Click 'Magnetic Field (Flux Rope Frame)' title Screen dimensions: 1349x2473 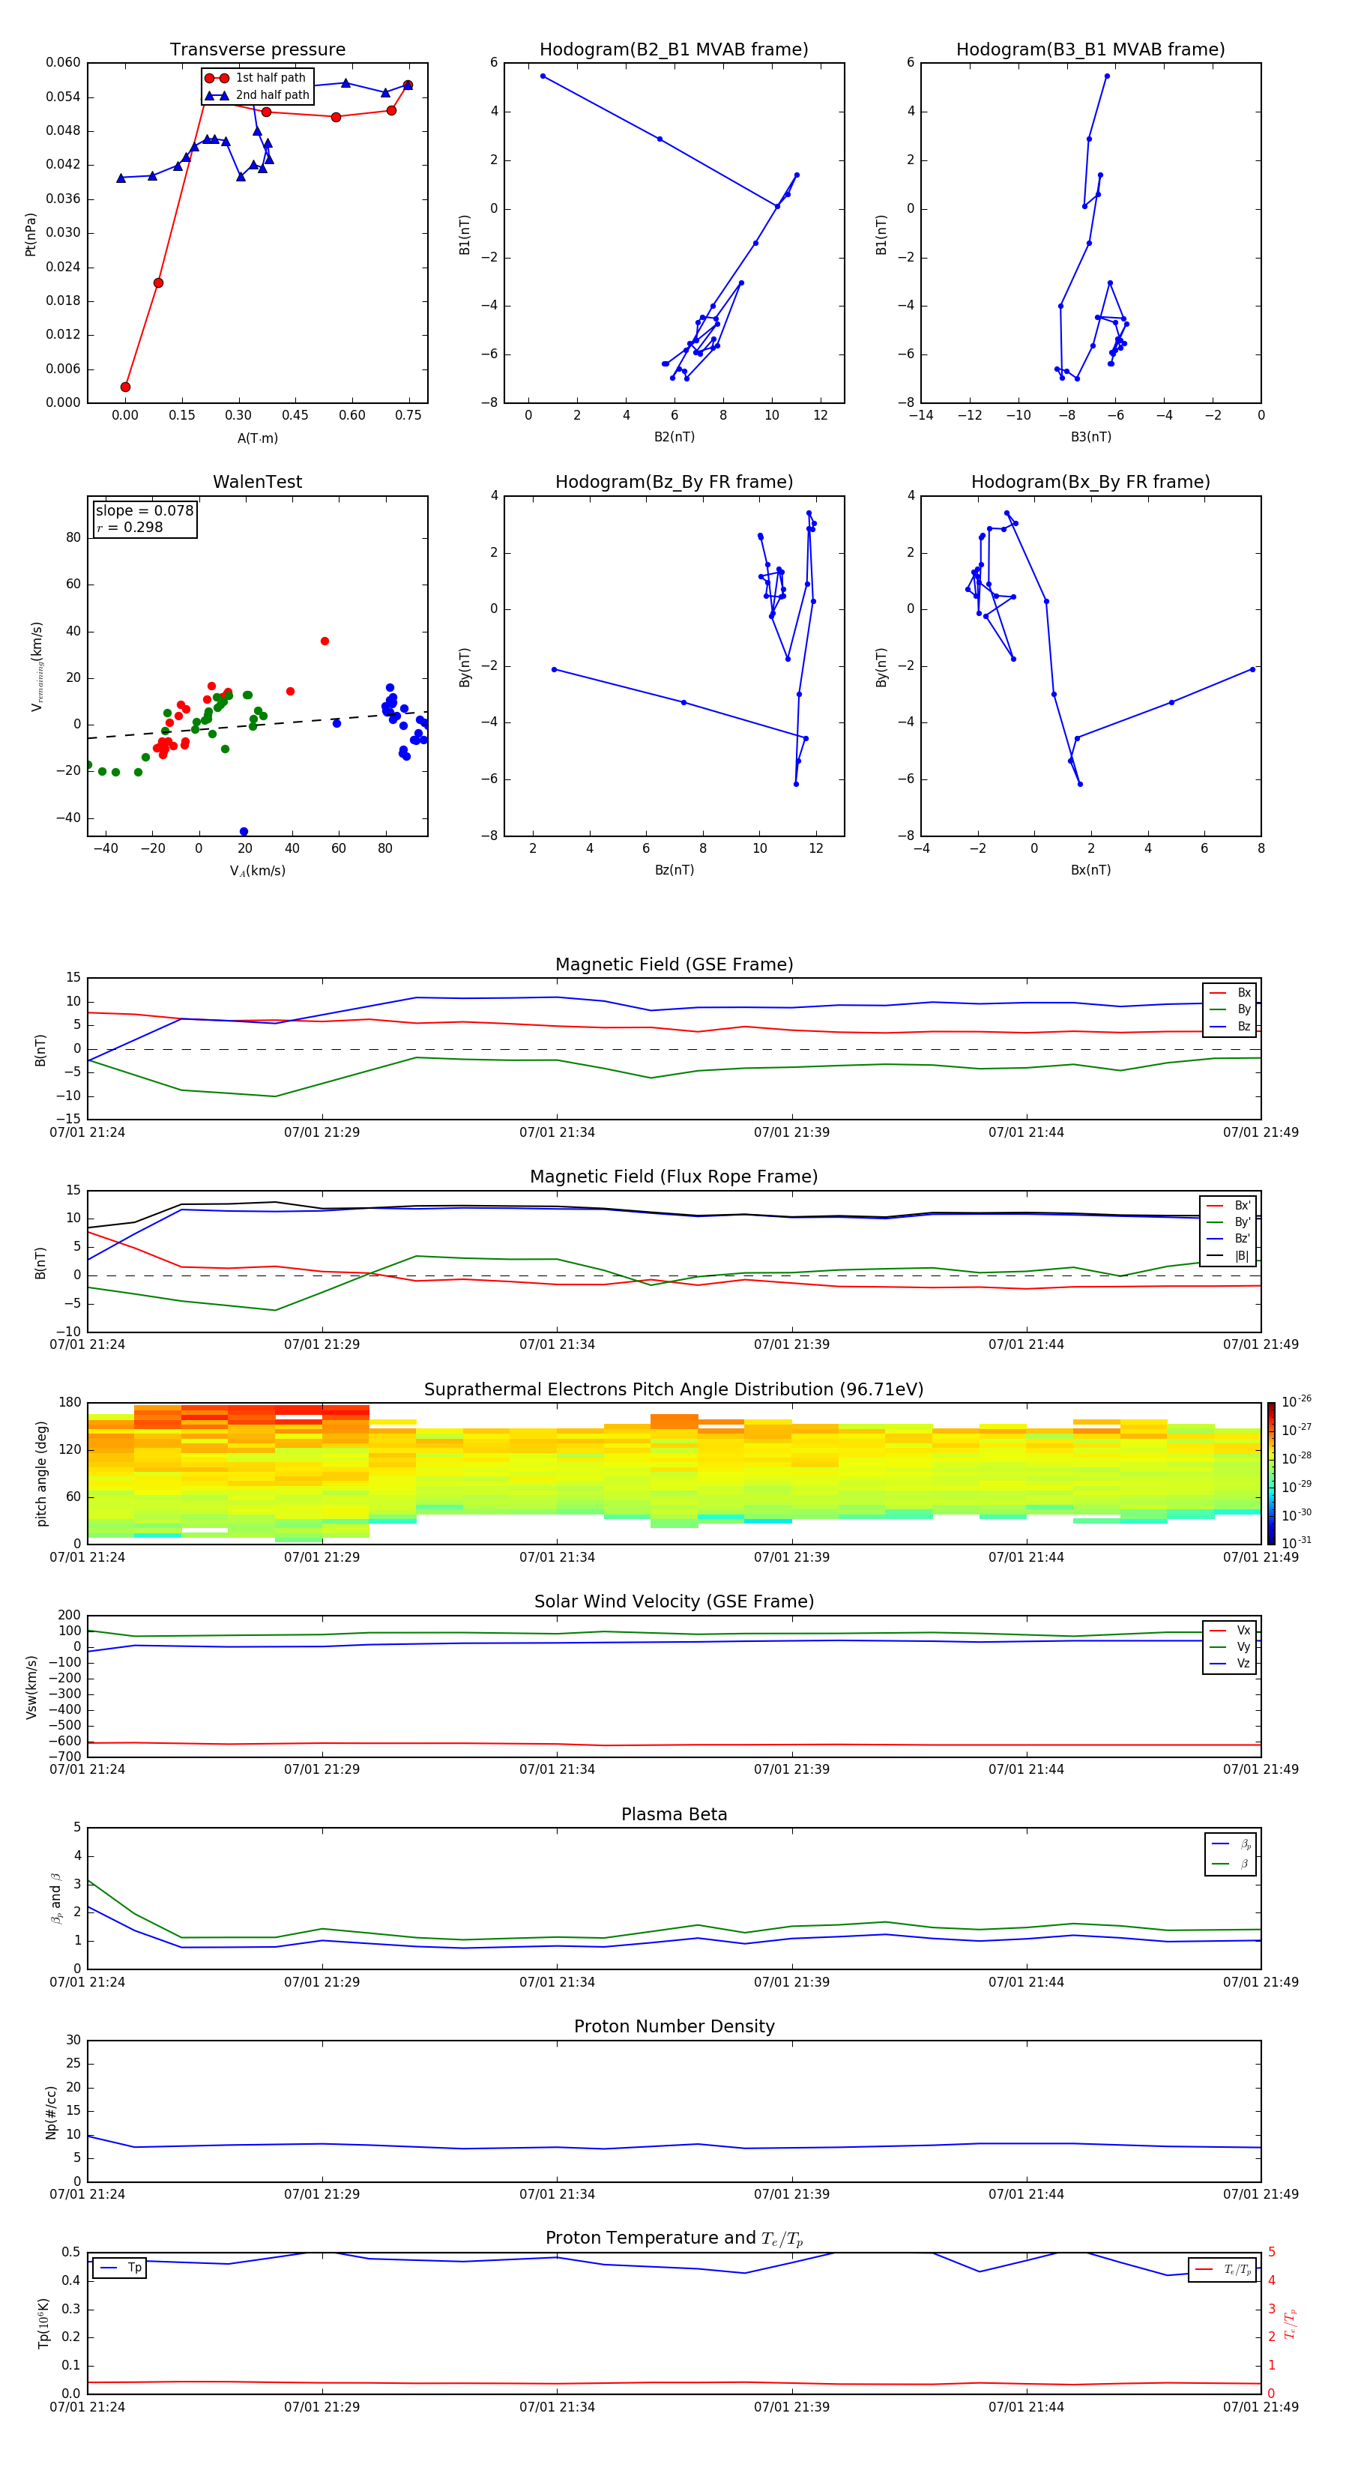[674, 1177]
